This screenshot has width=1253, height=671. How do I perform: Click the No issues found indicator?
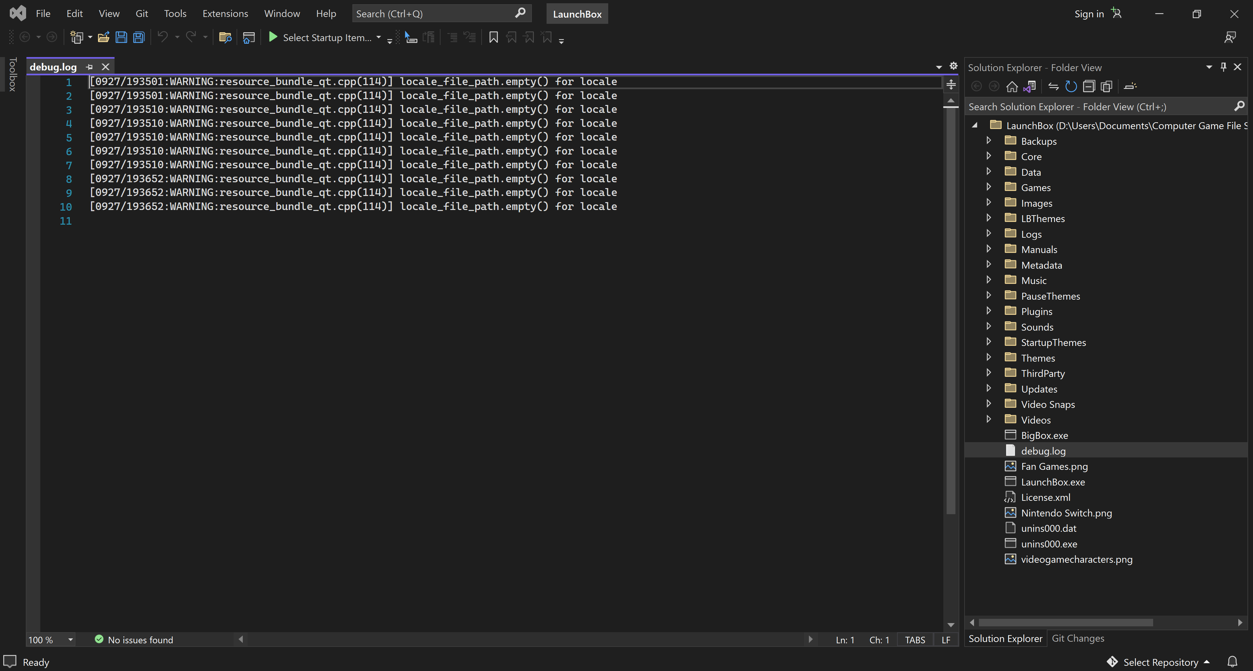[134, 639]
